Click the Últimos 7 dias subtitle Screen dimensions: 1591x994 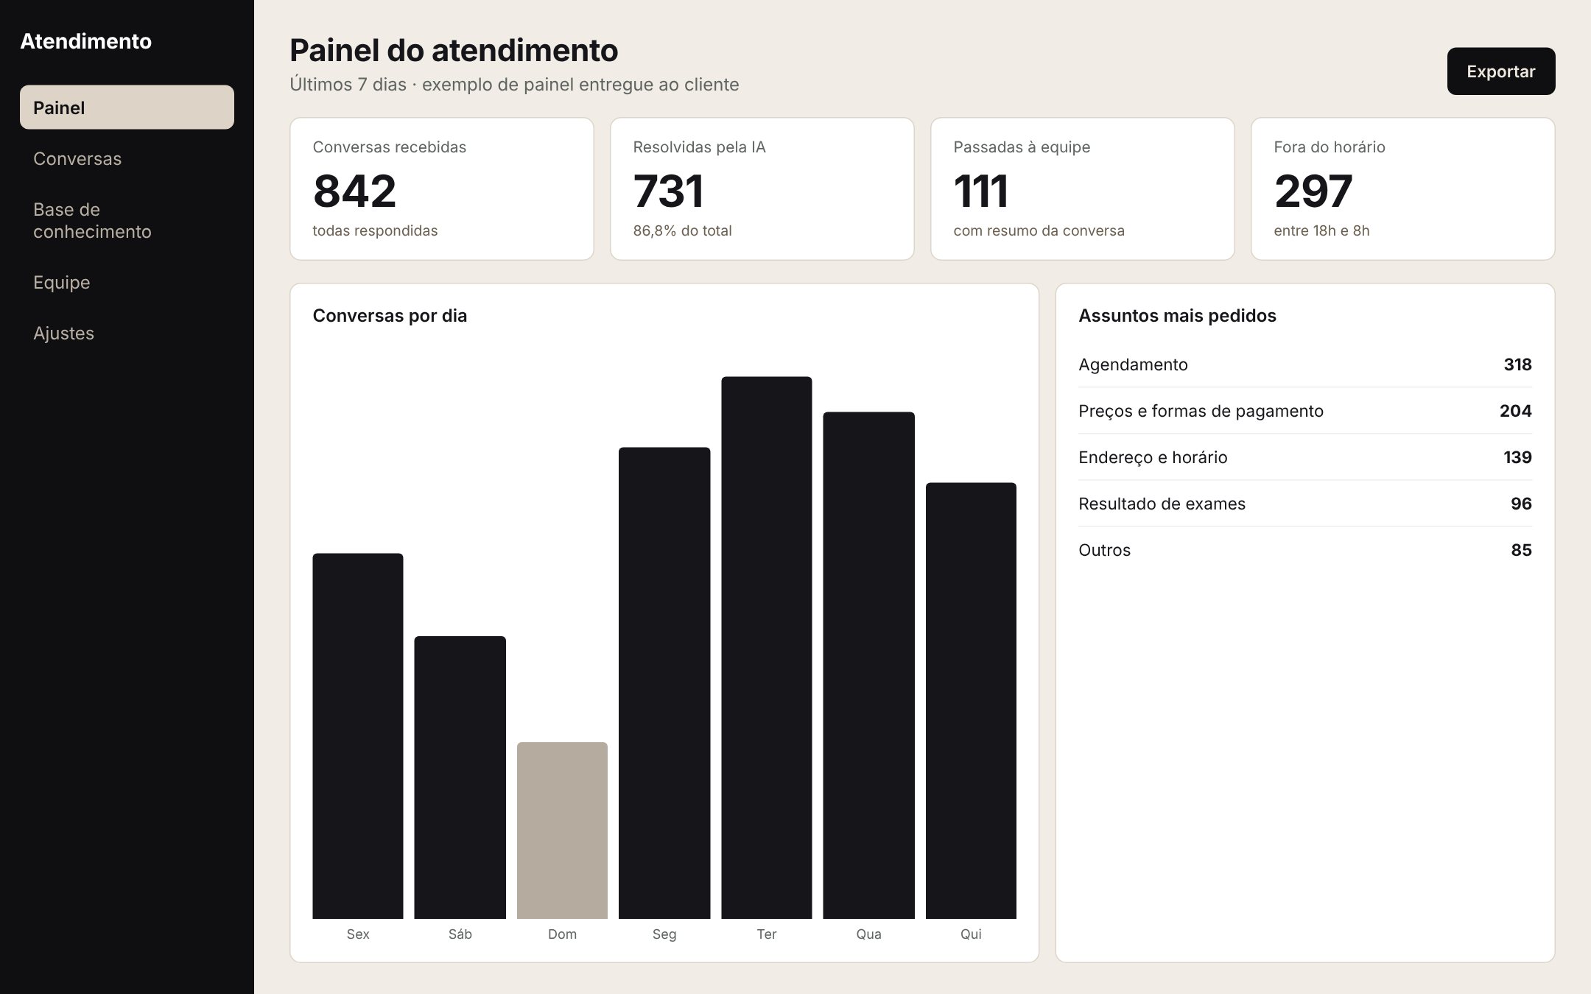(x=514, y=85)
